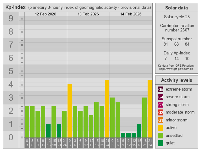The width and height of the screenshot is (201, 151).
Task: Click the 'Solar data' panel header
Action: (176, 8)
